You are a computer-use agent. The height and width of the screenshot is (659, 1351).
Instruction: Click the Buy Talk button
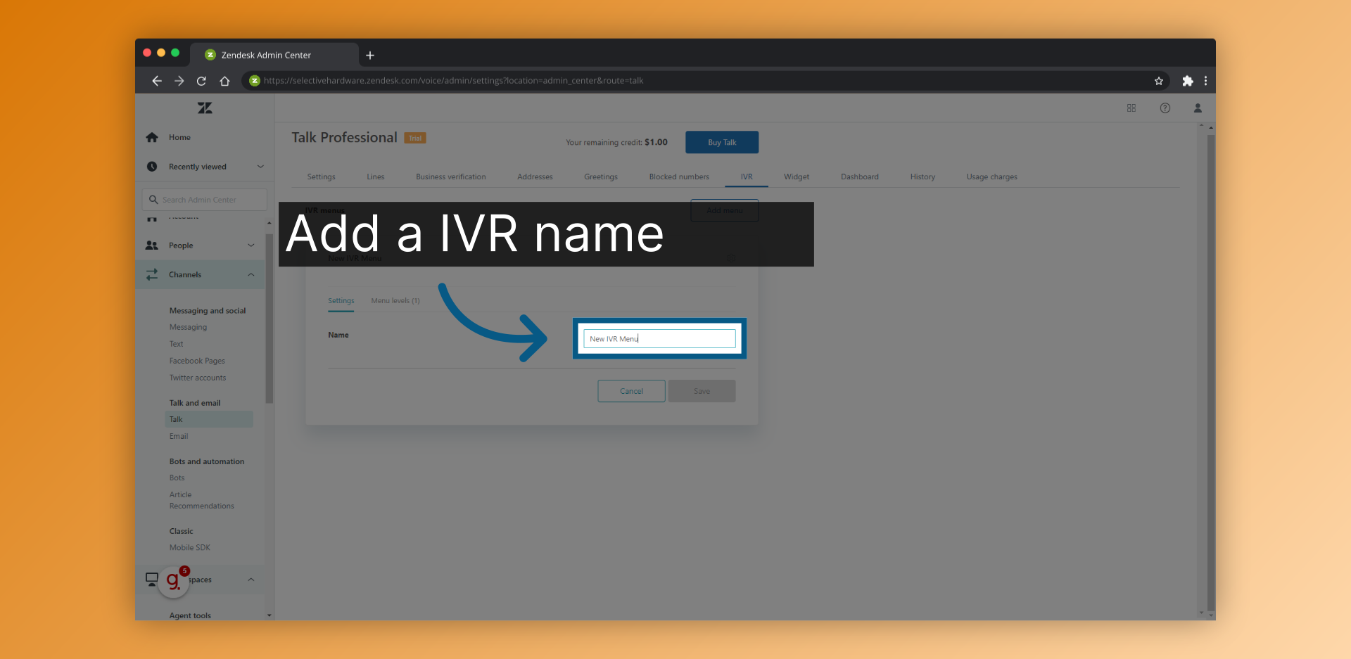tap(722, 142)
